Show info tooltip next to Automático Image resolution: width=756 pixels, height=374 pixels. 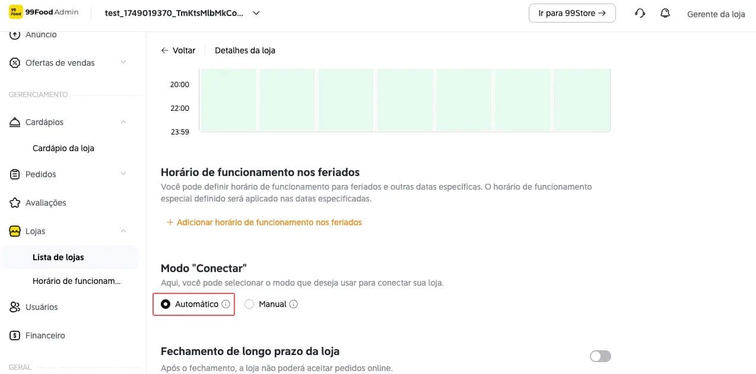coord(225,304)
